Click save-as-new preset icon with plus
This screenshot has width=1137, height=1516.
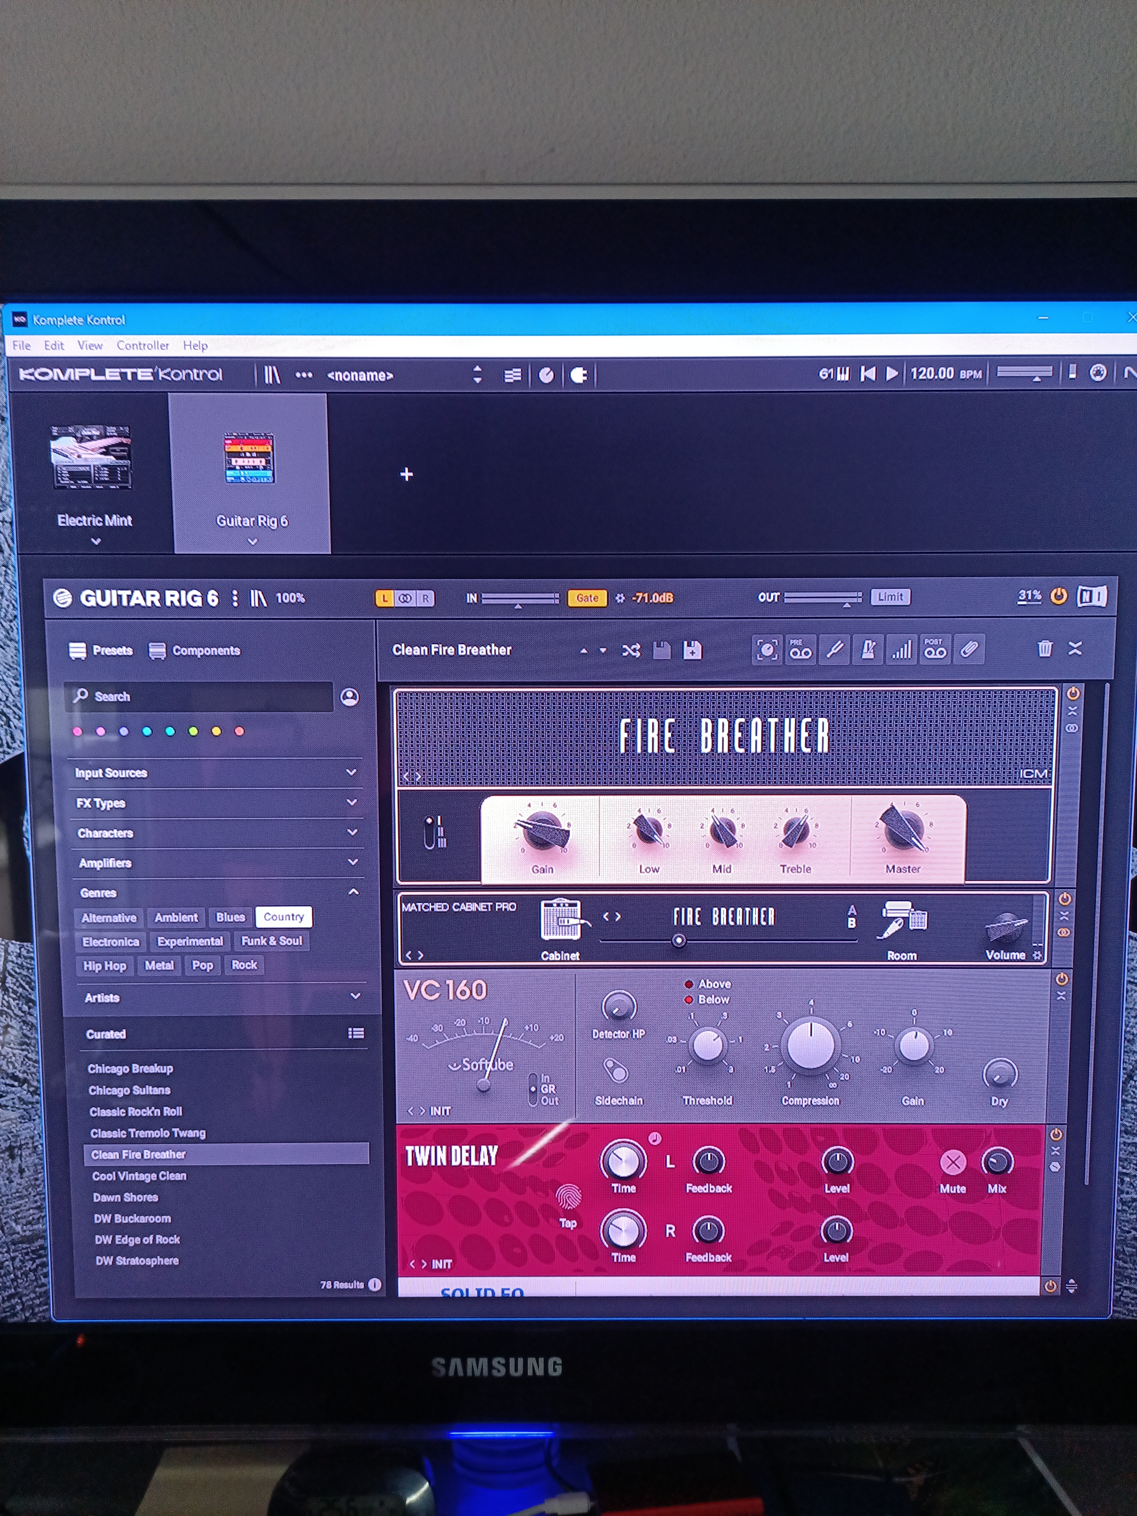tap(692, 650)
